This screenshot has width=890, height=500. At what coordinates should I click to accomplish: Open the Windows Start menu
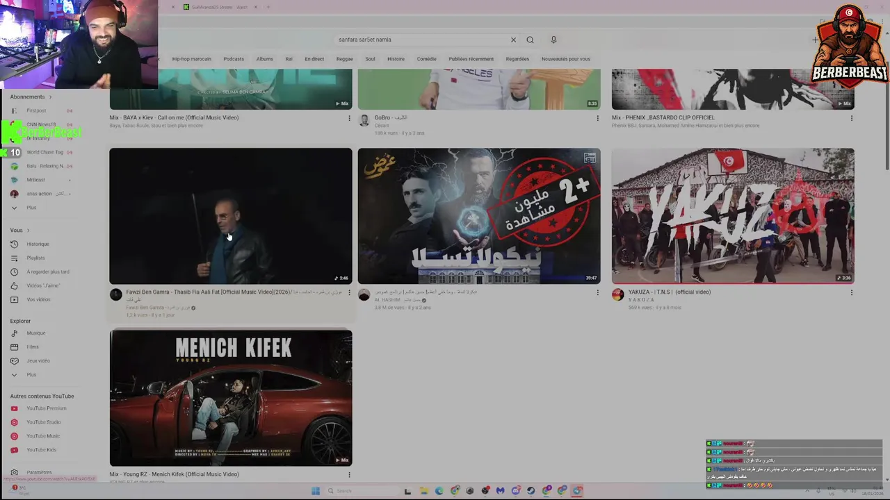tap(315, 491)
